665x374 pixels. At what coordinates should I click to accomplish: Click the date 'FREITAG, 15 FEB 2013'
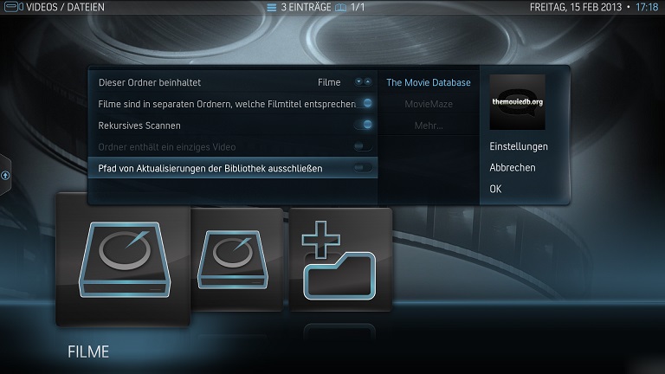(576, 7)
